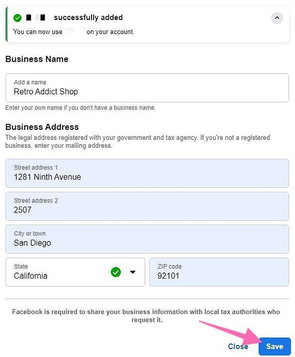Select the State California field

click(x=75, y=272)
